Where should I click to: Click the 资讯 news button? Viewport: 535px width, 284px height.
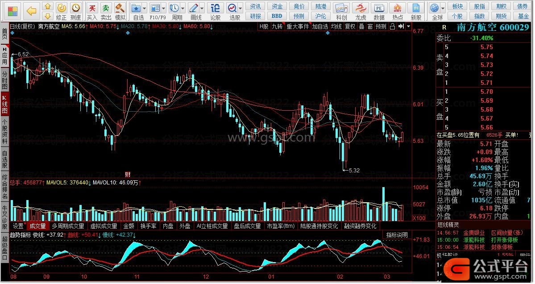(x=255, y=7)
